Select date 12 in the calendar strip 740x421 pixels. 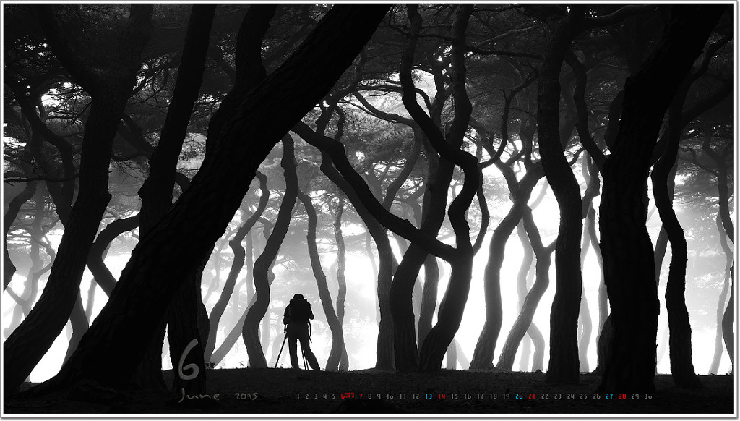pos(416,396)
